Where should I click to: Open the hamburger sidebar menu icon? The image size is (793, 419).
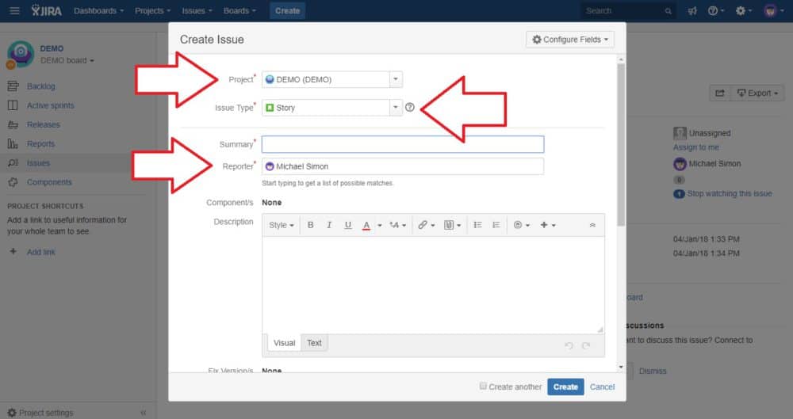tap(14, 10)
